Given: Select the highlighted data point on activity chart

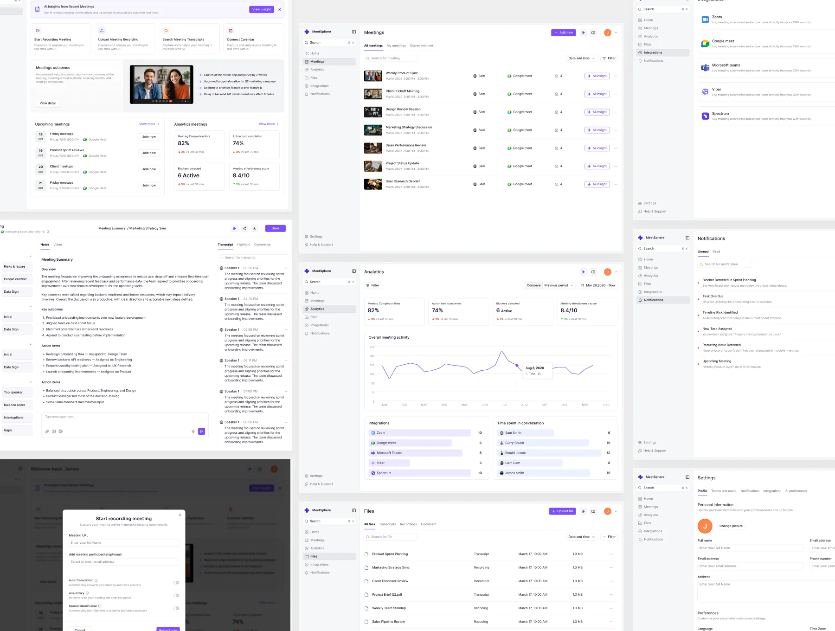Looking at the screenshot, I should coord(517,366).
